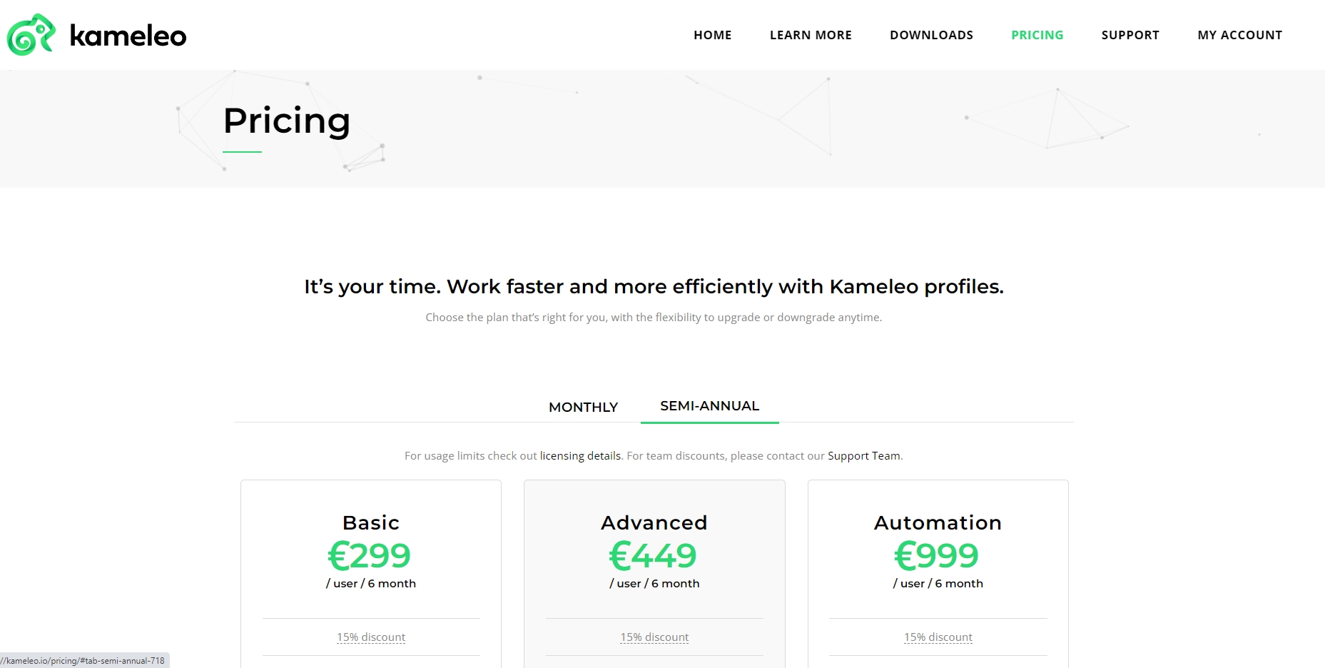1325x668 pixels.
Task: Click the €999 Automation price
Action: [936, 556]
